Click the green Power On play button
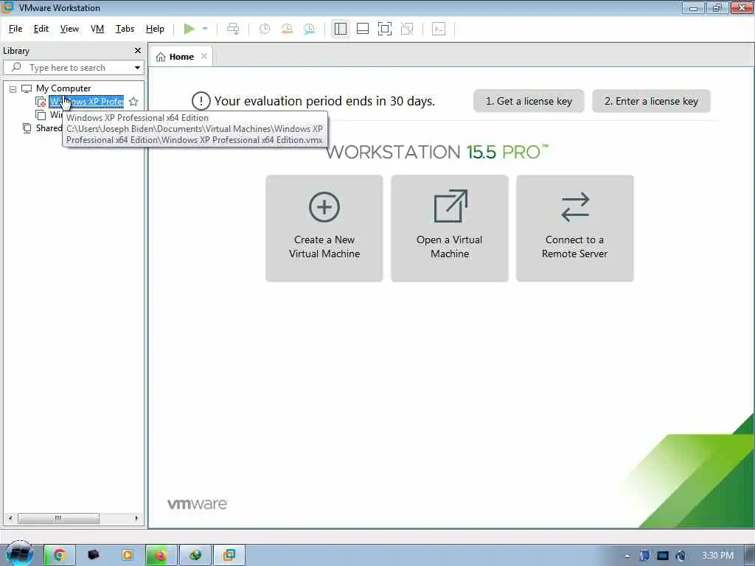 (189, 29)
